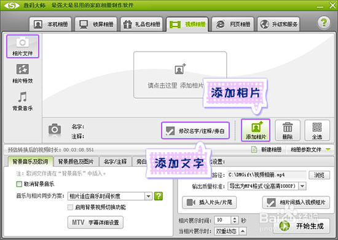This screenshot has width=338, height=240.
Task: Open MTV 字幕详细设置
Action: point(95,222)
